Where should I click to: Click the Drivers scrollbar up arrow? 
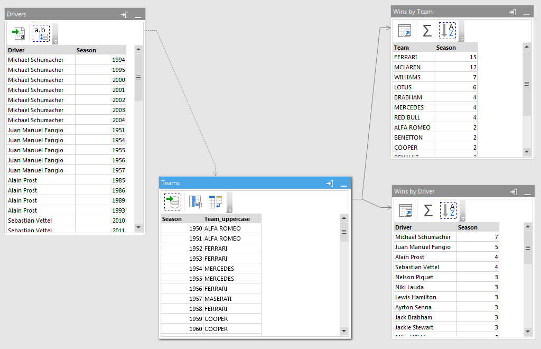(x=138, y=49)
